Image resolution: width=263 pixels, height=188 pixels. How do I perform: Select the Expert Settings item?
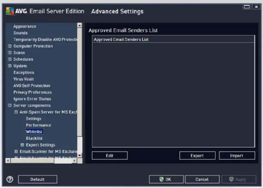pos(40,145)
